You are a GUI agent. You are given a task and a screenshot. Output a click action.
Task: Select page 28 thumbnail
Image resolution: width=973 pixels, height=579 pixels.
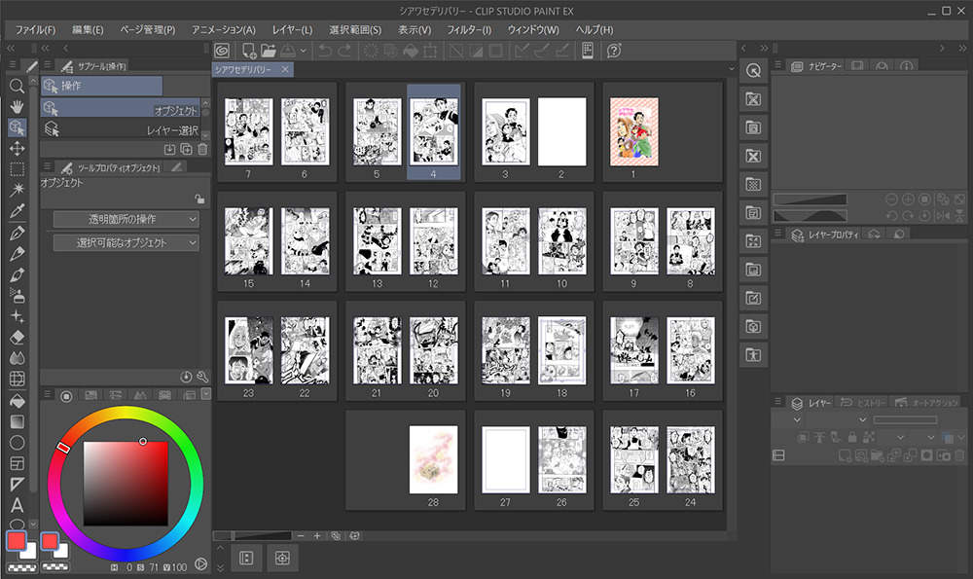pos(433,459)
